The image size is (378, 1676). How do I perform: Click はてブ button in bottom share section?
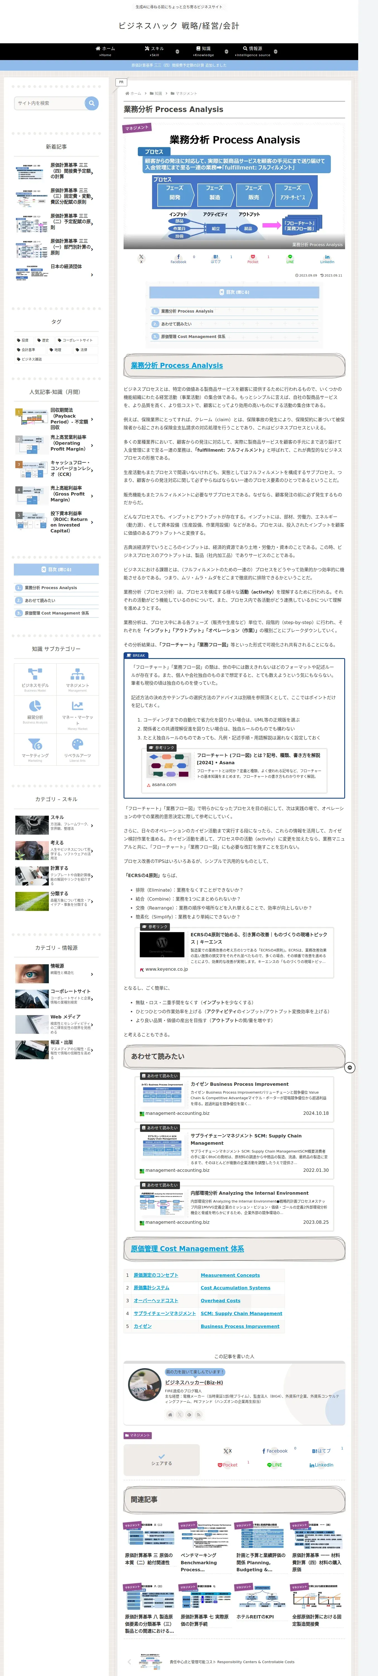click(x=321, y=1451)
